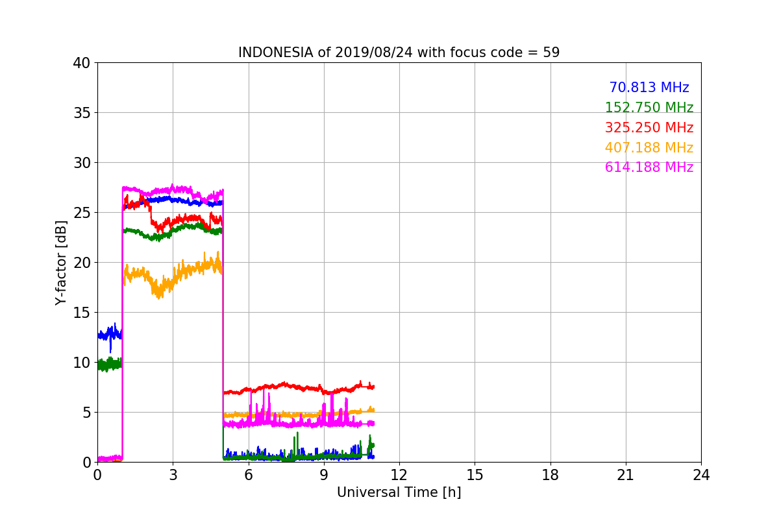
Task: Select the 614.188 MHz legend label
Action: tap(649, 167)
